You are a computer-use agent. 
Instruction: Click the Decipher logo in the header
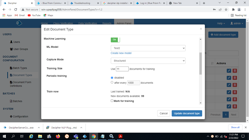tap(19, 23)
